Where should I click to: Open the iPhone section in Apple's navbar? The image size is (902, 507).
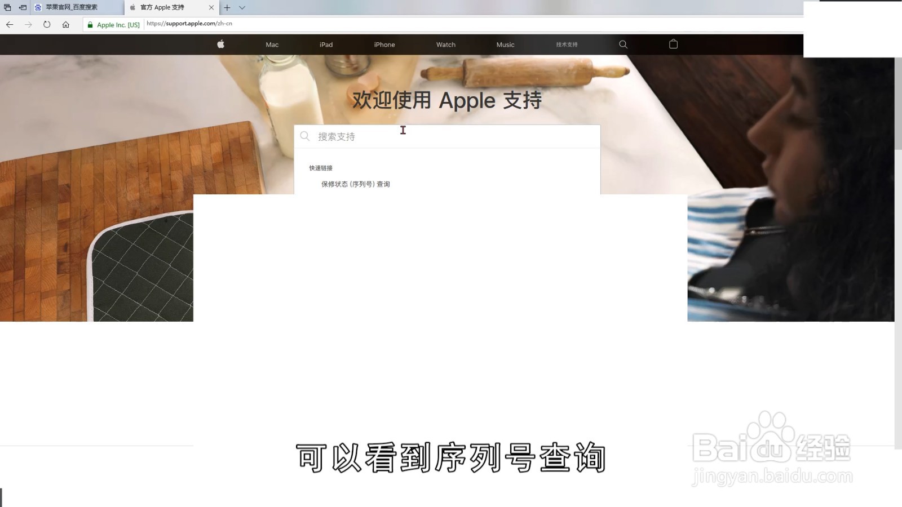tap(384, 45)
